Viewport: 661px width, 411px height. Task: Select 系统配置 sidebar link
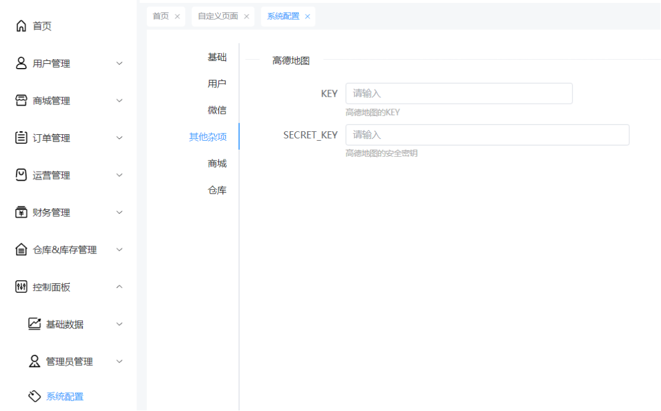65,396
